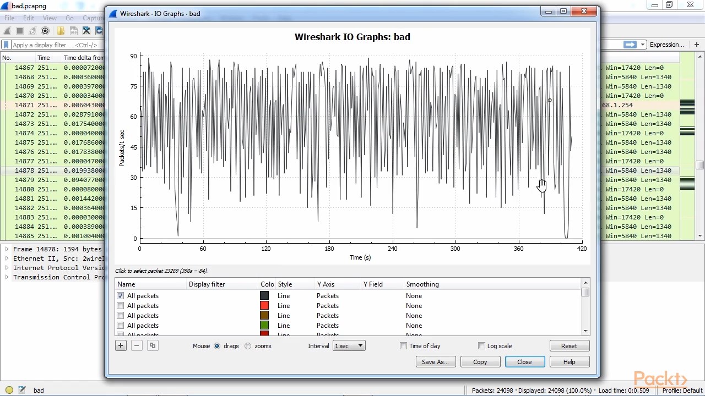The width and height of the screenshot is (705, 396).
Task: Click Profile: Default in status bar
Action: (682, 391)
